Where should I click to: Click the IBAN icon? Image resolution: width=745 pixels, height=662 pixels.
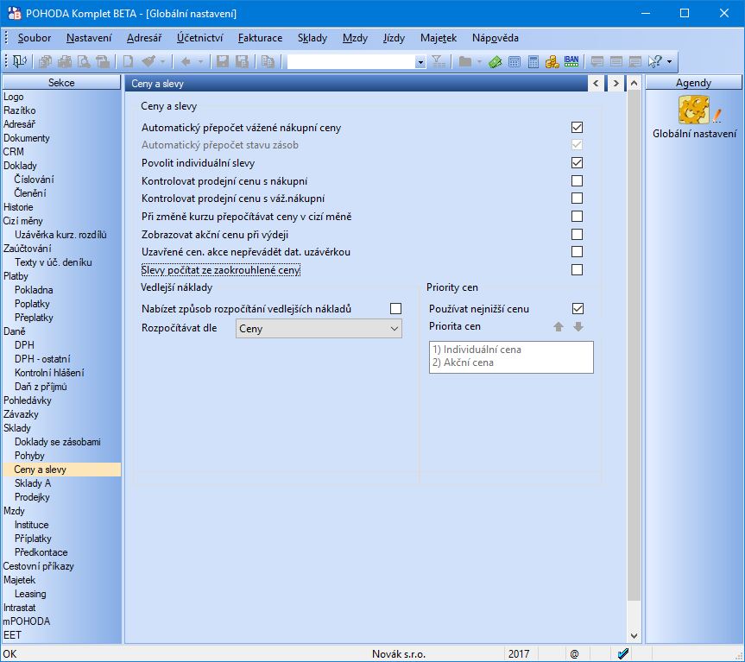click(571, 62)
